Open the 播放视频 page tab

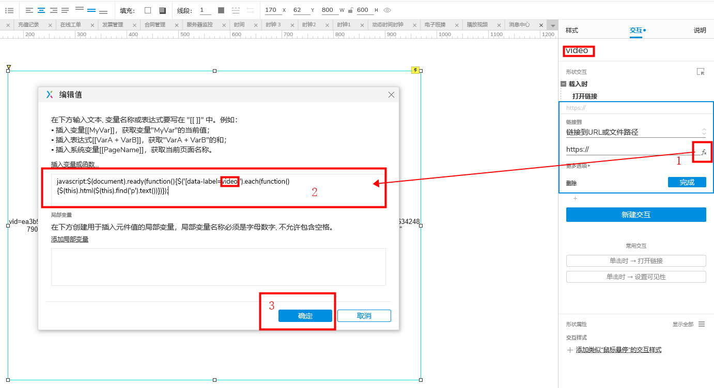476,24
